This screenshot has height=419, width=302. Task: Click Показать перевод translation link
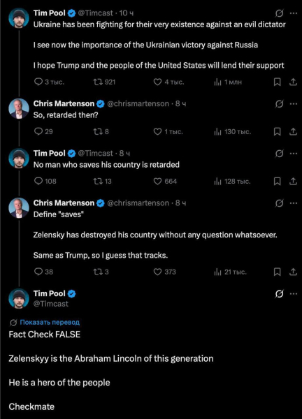(x=50, y=322)
